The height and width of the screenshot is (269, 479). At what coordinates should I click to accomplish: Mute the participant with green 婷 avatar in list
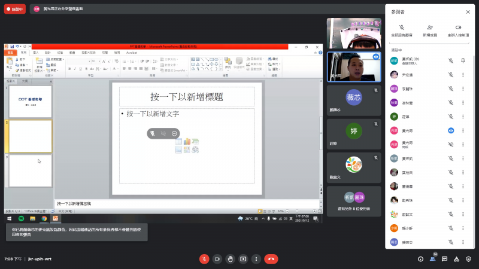pyautogui.click(x=451, y=117)
